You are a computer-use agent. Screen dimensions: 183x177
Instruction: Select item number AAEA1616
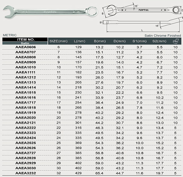(26, 97)
